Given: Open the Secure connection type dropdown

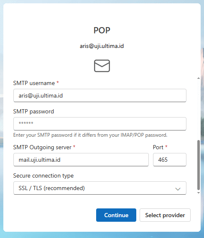Looking at the screenshot, I should click(x=100, y=188).
